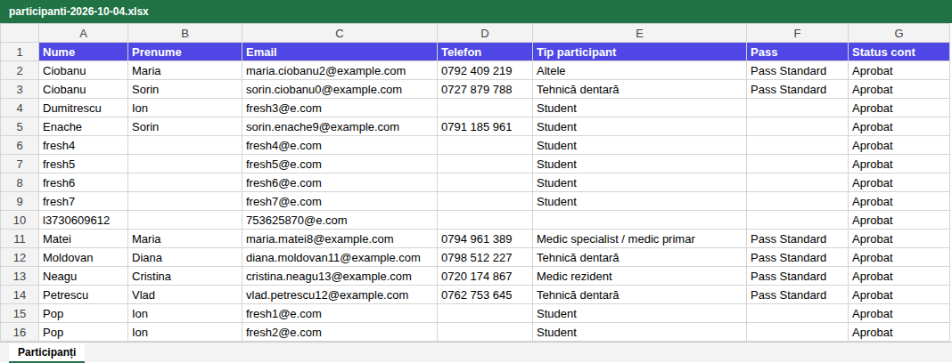Select the fresh5 name cell

click(83, 165)
